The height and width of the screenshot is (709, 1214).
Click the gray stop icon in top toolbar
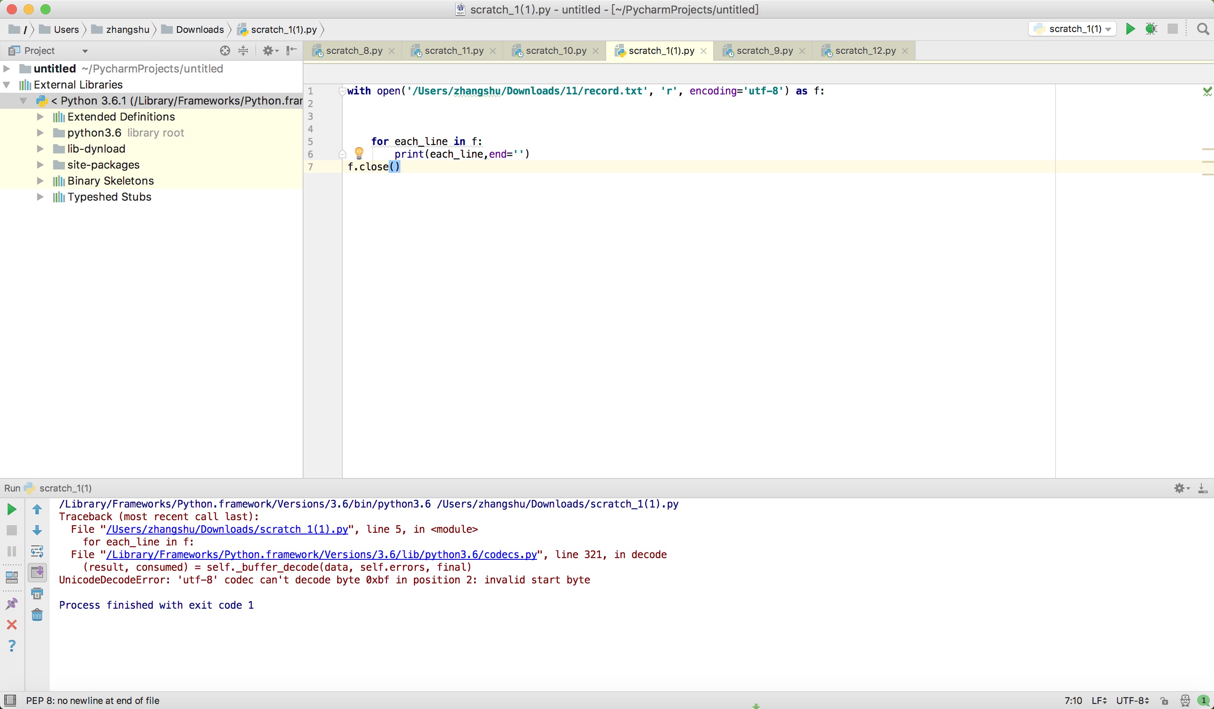(x=1173, y=29)
